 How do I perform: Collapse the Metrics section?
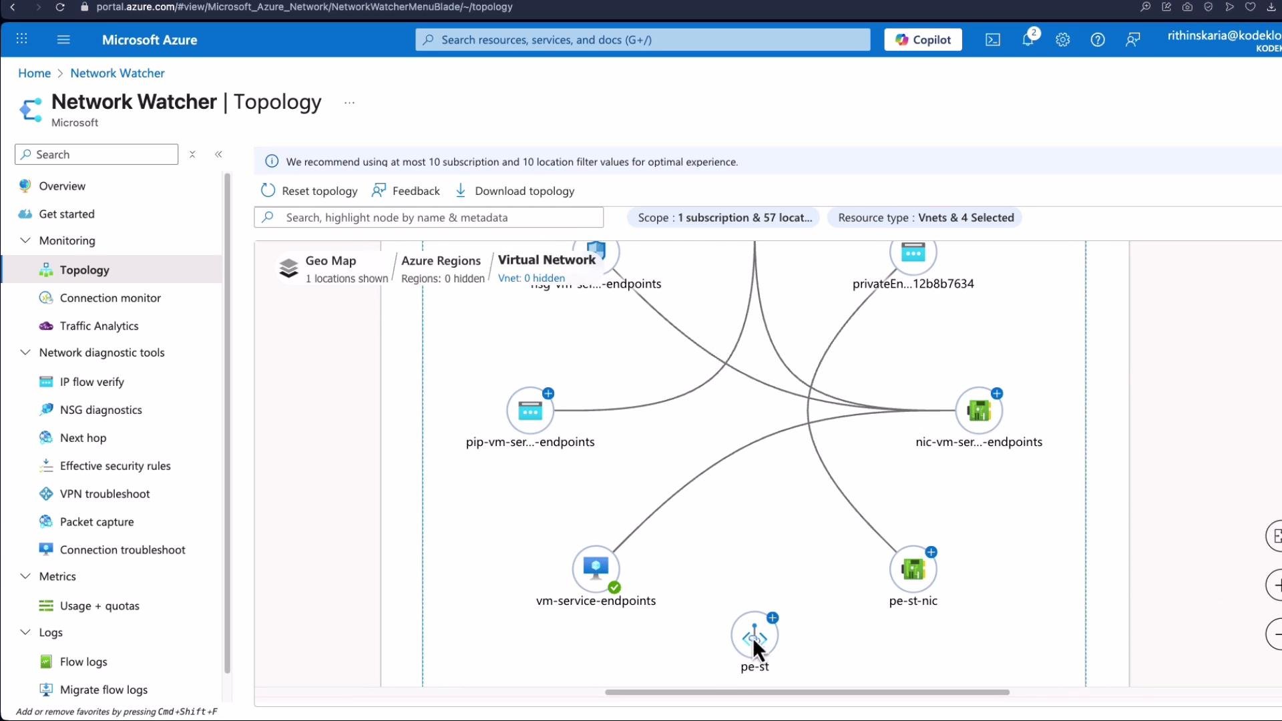click(25, 576)
